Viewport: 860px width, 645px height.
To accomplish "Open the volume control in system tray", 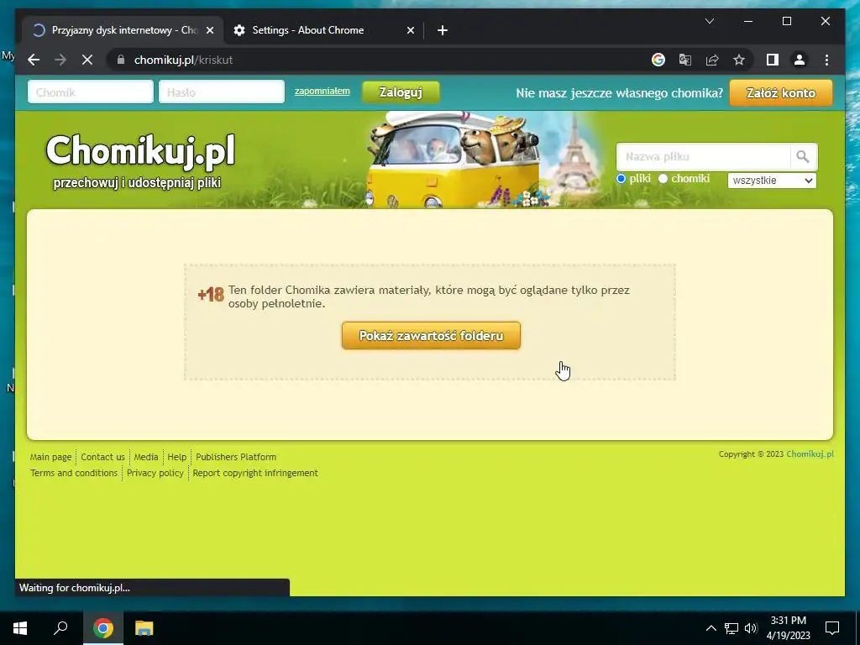I will tap(751, 628).
